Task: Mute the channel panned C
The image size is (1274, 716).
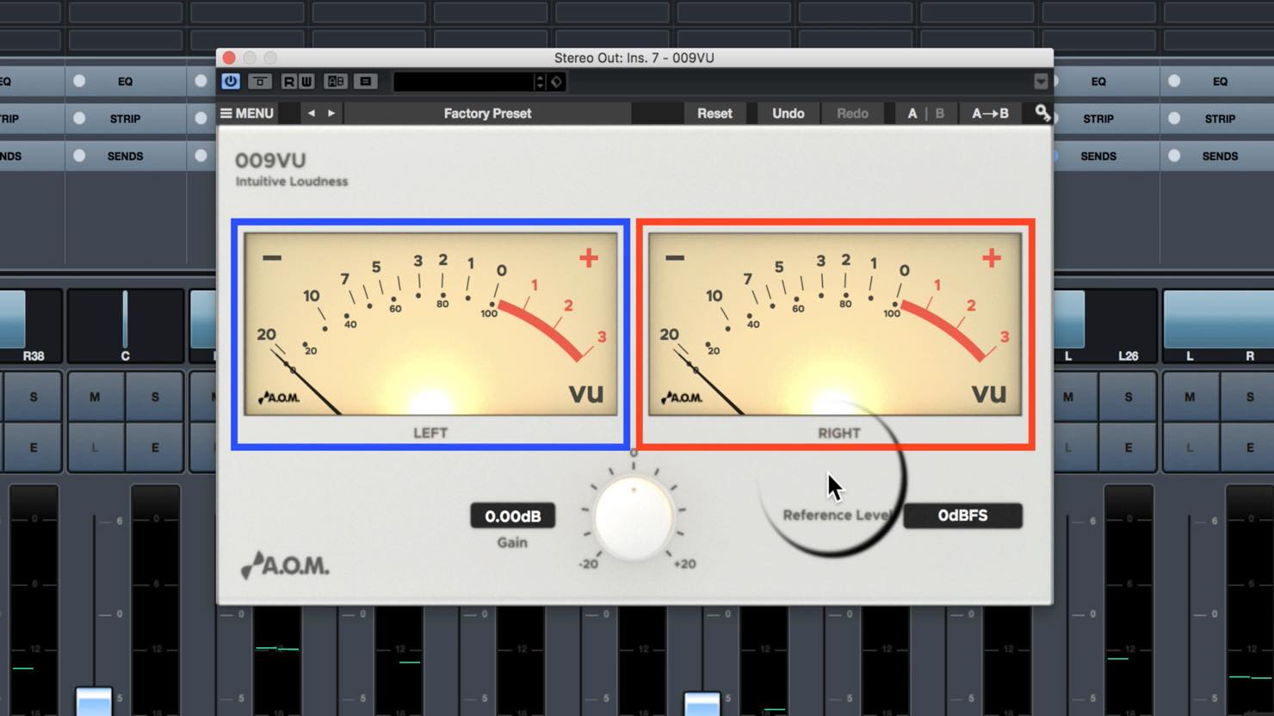Action: pos(95,397)
